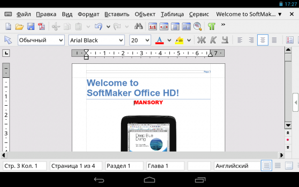Toggle italic formatting К
Screen dimensions: 299x187
(x=213, y=40)
